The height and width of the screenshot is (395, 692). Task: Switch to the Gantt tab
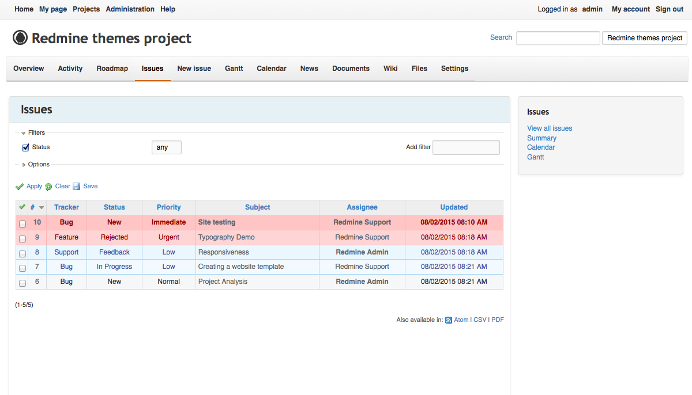(234, 69)
